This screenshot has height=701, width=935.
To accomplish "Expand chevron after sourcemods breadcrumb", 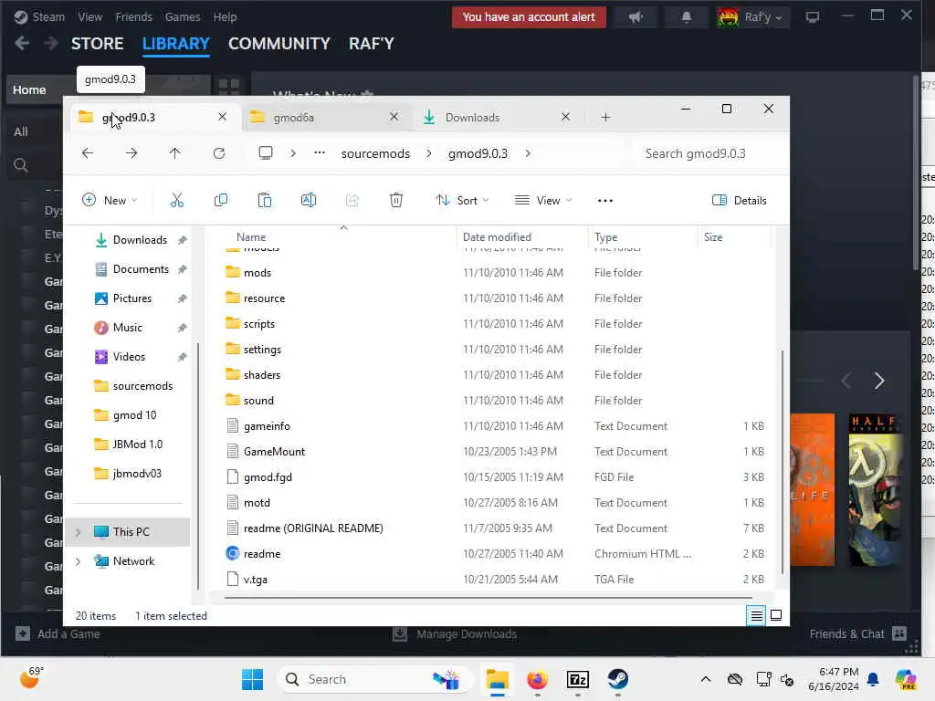I will (429, 153).
